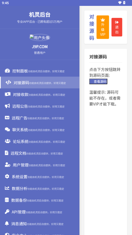Click the line chart analytics icon

point(7,188)
